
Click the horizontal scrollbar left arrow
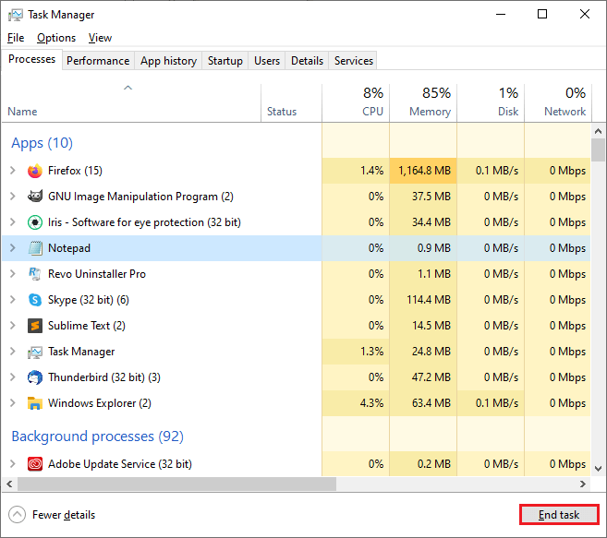(x=9, y=484)
